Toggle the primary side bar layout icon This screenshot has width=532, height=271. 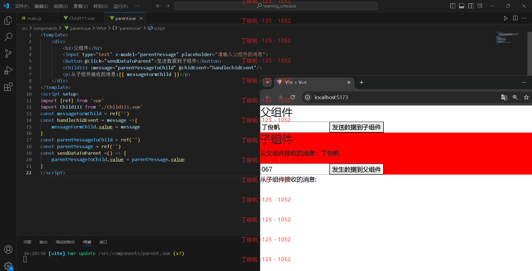pos(453,6)
